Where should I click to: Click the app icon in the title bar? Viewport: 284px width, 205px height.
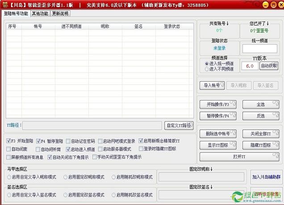tap(4, 5)
